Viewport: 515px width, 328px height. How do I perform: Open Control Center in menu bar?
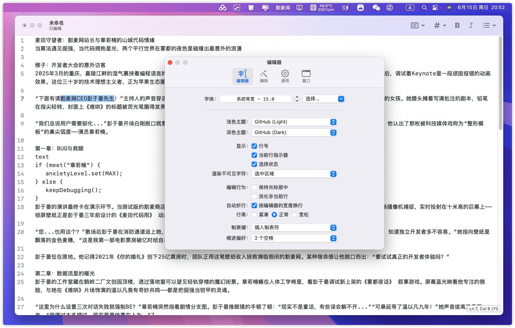tap(435, 8)
